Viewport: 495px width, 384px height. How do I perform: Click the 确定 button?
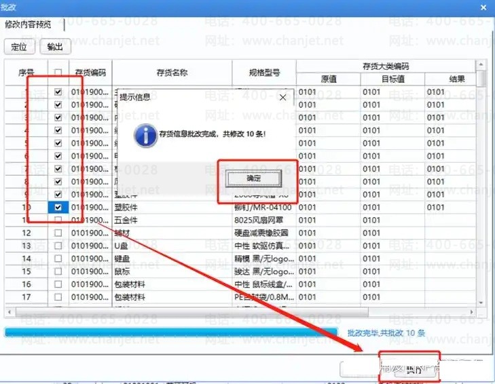(253, 178)
